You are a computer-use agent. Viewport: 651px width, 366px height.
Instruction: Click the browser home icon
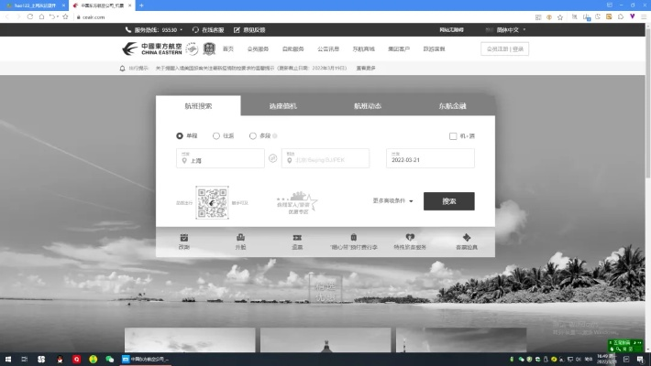pyautogui.click(x=41, y=17)
